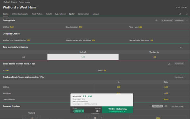Open the Sonderwetten tab
This screenshot has height=119, width=190.
click(83, 14)
